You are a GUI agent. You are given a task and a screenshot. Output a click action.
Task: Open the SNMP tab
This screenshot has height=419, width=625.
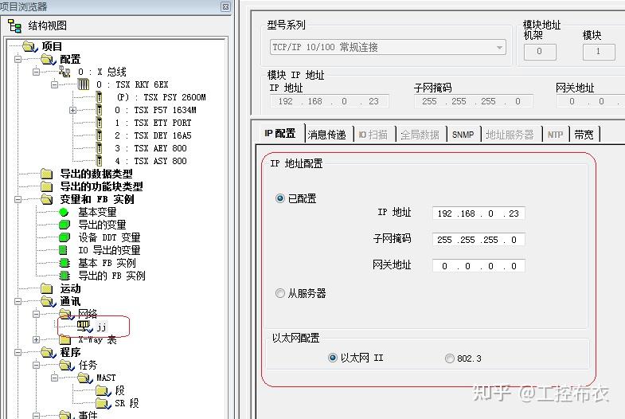[x=463, y=135]
